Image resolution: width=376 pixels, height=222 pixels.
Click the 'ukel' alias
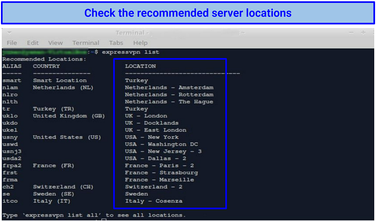tap(10, 130)
